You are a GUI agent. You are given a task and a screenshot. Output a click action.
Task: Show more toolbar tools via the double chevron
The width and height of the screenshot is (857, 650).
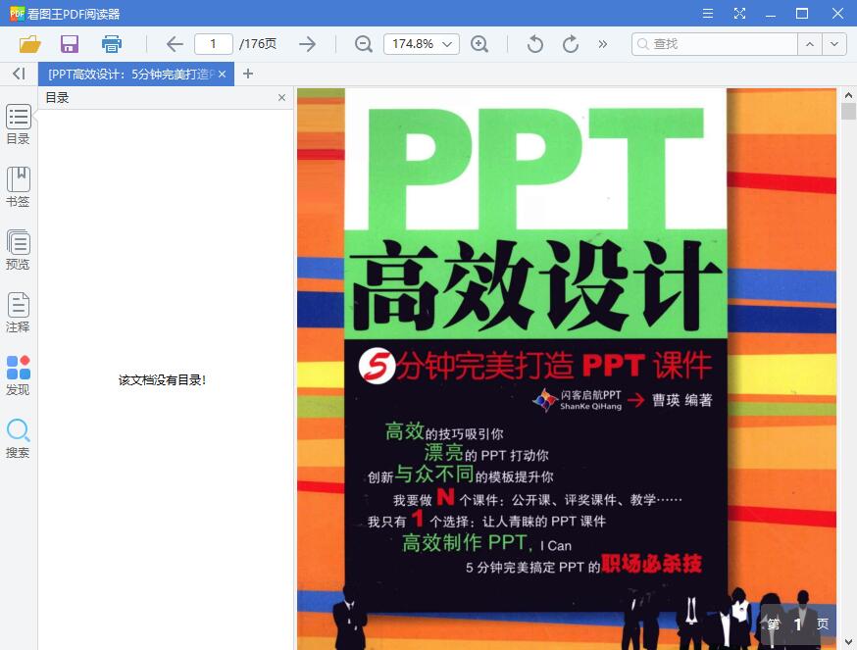point(603,44)
